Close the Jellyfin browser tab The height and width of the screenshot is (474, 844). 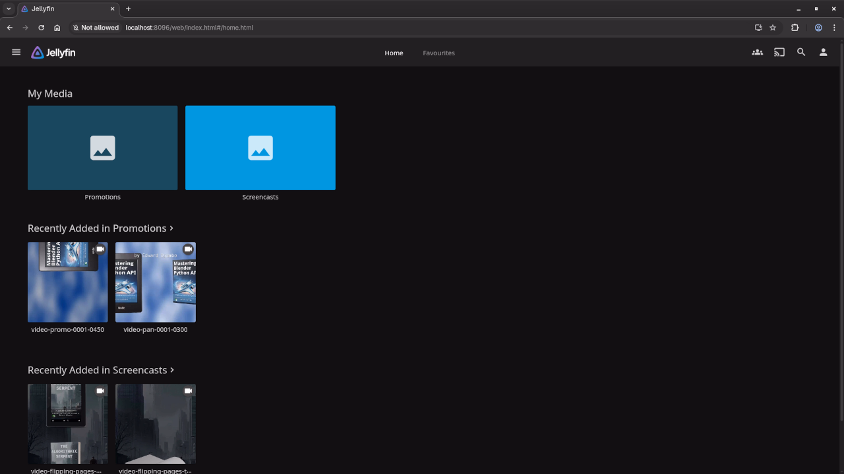(x=112, y=9)
